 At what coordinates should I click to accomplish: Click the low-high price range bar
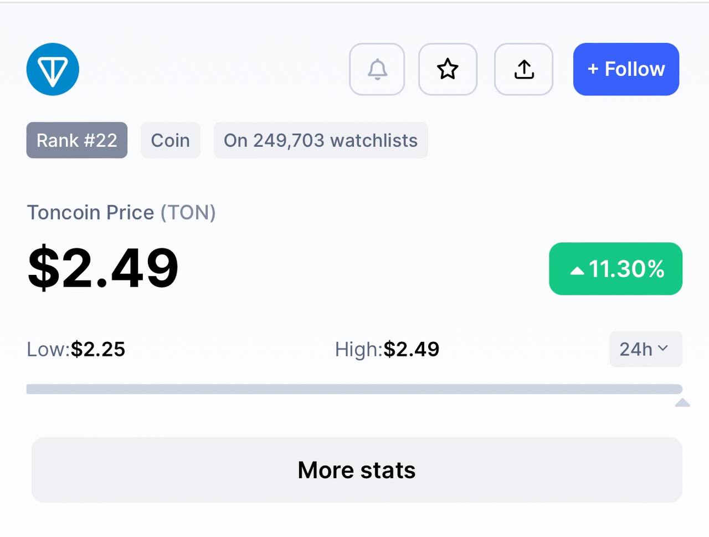tap(354, 389)
